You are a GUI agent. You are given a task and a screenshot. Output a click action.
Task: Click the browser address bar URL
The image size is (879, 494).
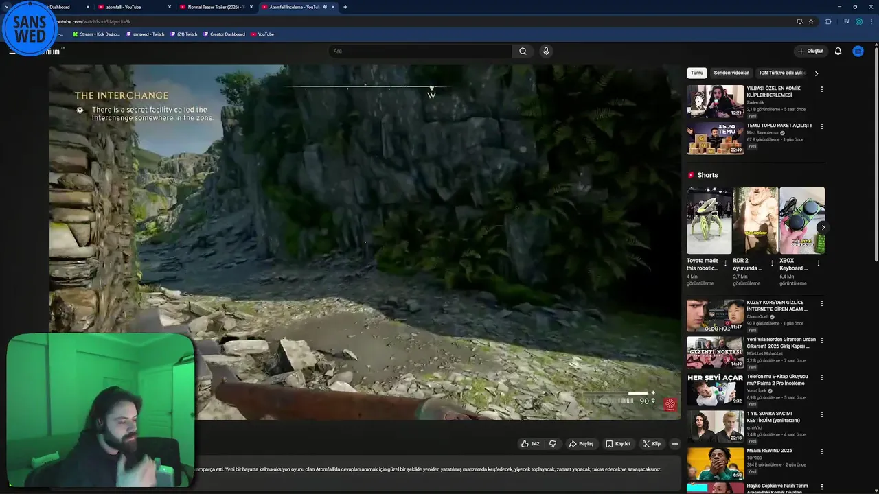coord(93,21)
